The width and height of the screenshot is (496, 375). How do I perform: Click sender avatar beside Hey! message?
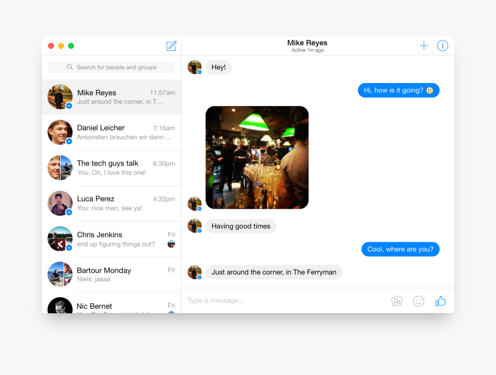coord(194,67)
